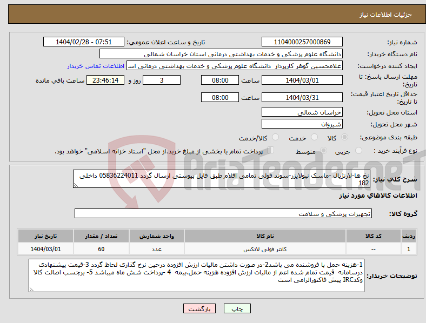The height and width of the screenshot is (323, 426).
Task: Click the طبقه بندی موضوعی label
Action: (x=389, y=138)
